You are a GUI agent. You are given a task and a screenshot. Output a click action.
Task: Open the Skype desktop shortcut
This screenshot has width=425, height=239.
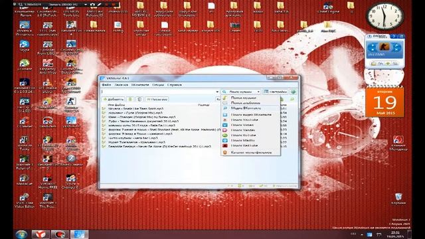tap(25, 46)
